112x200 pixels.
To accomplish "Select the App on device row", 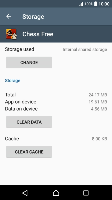I will click(x=56, y=102).
